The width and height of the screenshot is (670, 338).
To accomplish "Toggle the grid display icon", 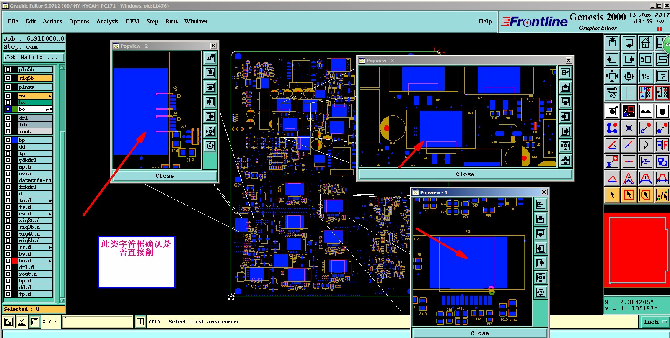I will 629,93.
